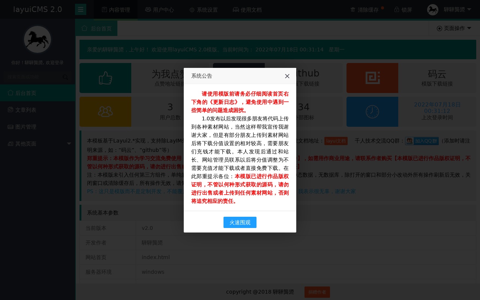Screen dimensions: 480x300
Task: Click the layuiCMS 2.0 logo text
Action: click(37, 9)
